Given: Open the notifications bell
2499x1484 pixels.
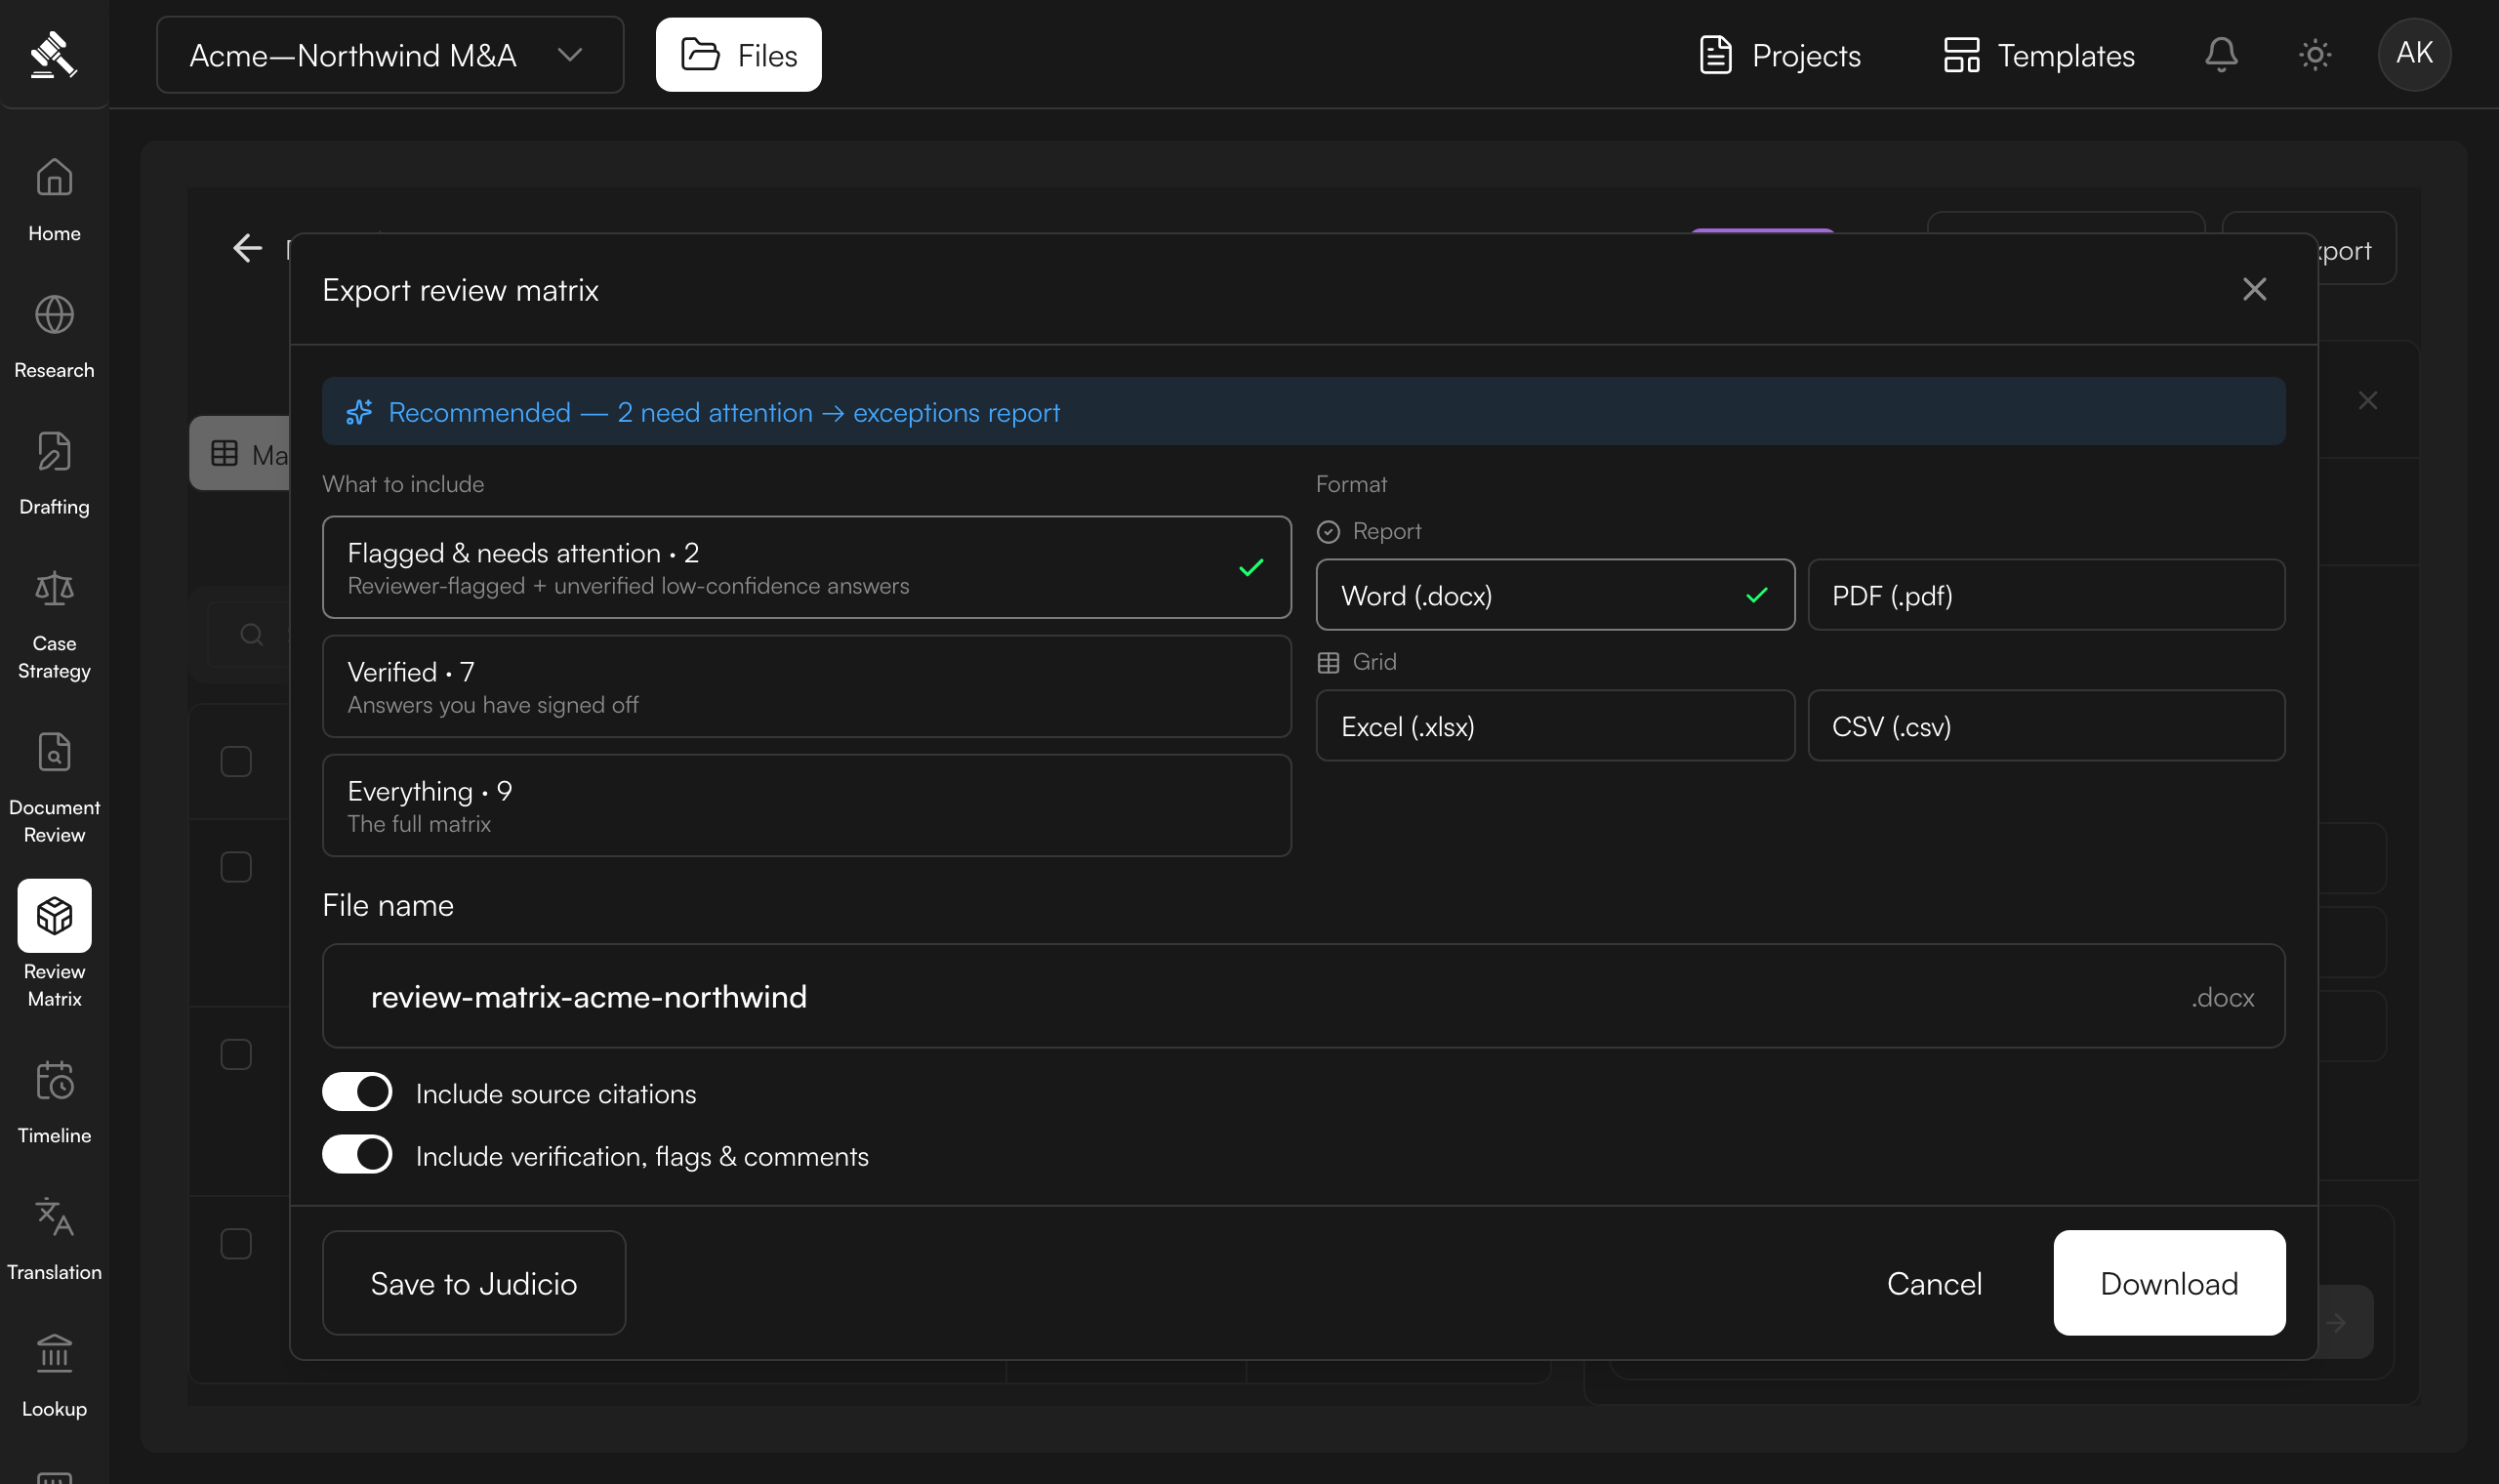Looking at the screenshot, I should click(2221, 54).
